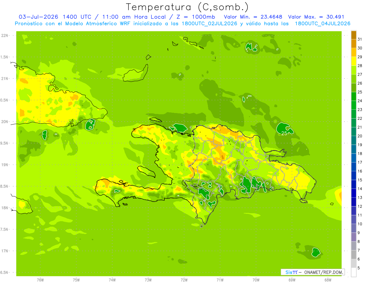Click the '1800UTC_04JUL2026' valid-until time text
The height and width of the screenshot is (284, 368).
point(323,24)
